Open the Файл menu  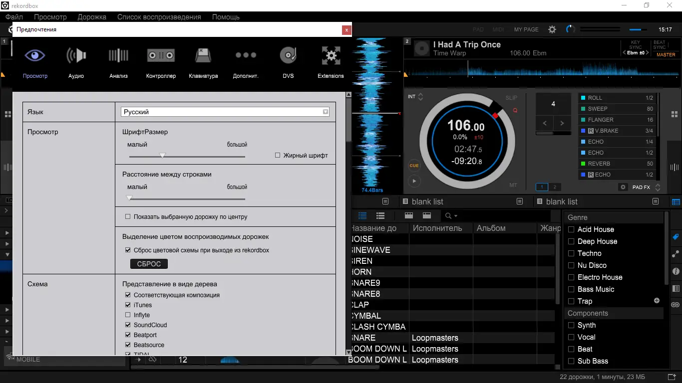click(x=14, y=16)
